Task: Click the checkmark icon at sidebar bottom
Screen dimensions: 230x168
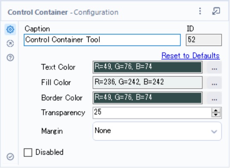Action: (x=10, y=157)
